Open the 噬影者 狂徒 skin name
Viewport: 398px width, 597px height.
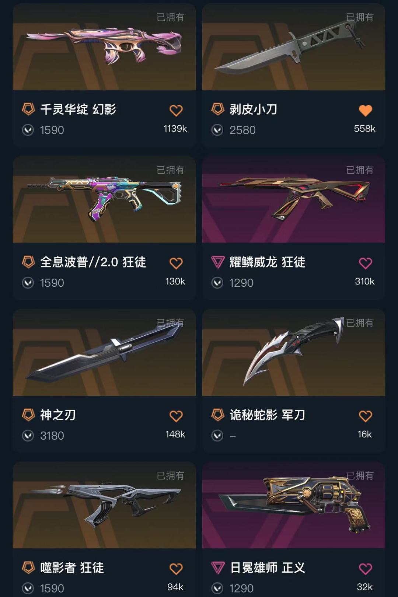coord(72,568)
